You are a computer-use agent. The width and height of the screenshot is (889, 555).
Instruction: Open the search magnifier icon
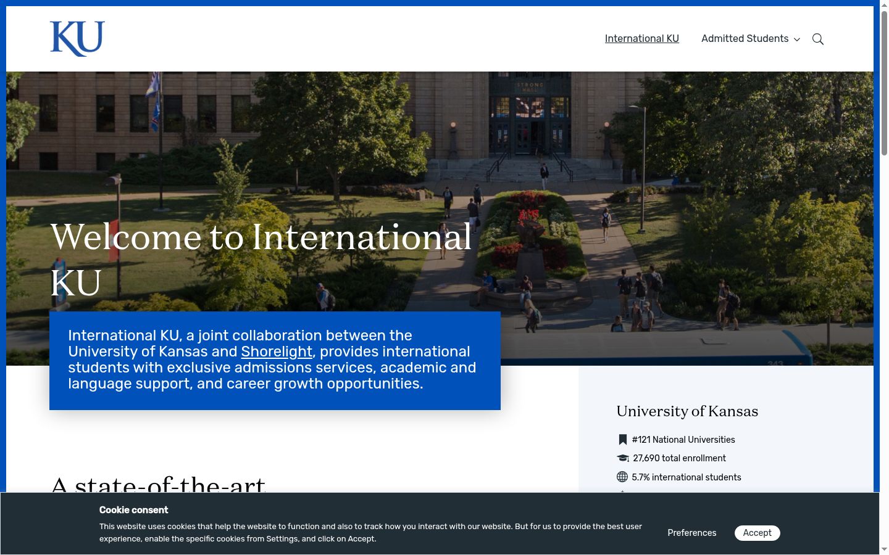pos(818,39)
